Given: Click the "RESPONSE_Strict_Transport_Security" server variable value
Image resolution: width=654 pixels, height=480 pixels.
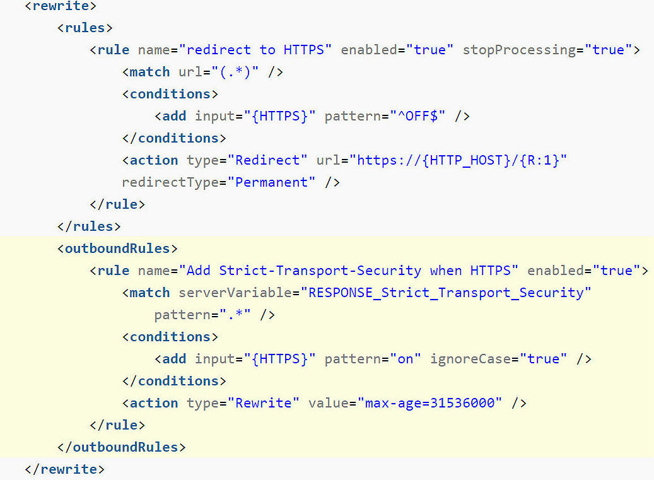Looking at the screenshot, I should click(445, 293).
